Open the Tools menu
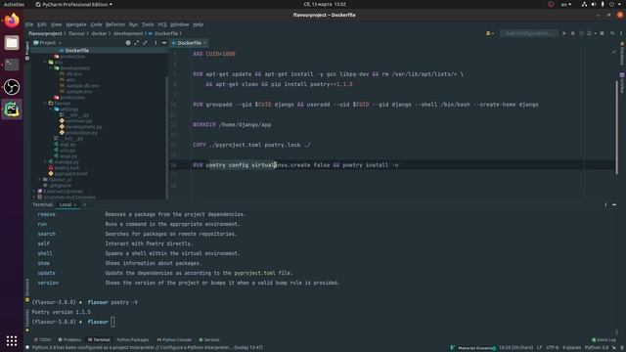Screen dimensions: 626x352 tap(148, 24)
